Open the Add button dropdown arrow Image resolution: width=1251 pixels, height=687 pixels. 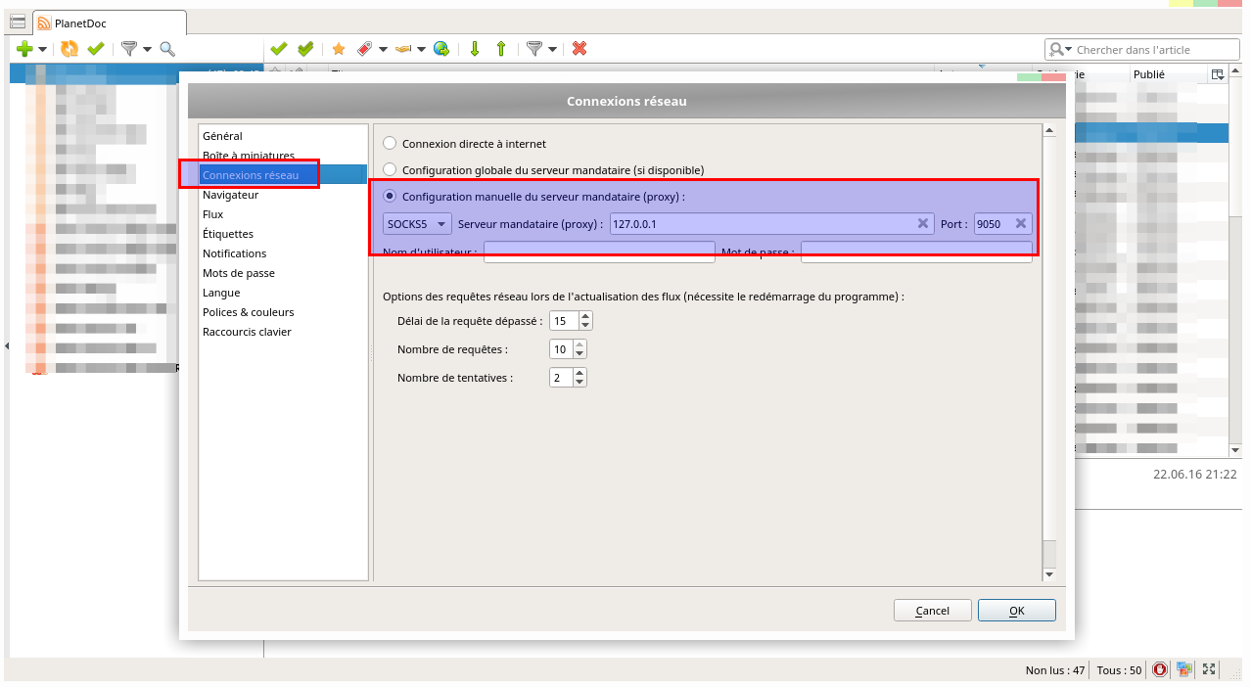tap(43, 49)
